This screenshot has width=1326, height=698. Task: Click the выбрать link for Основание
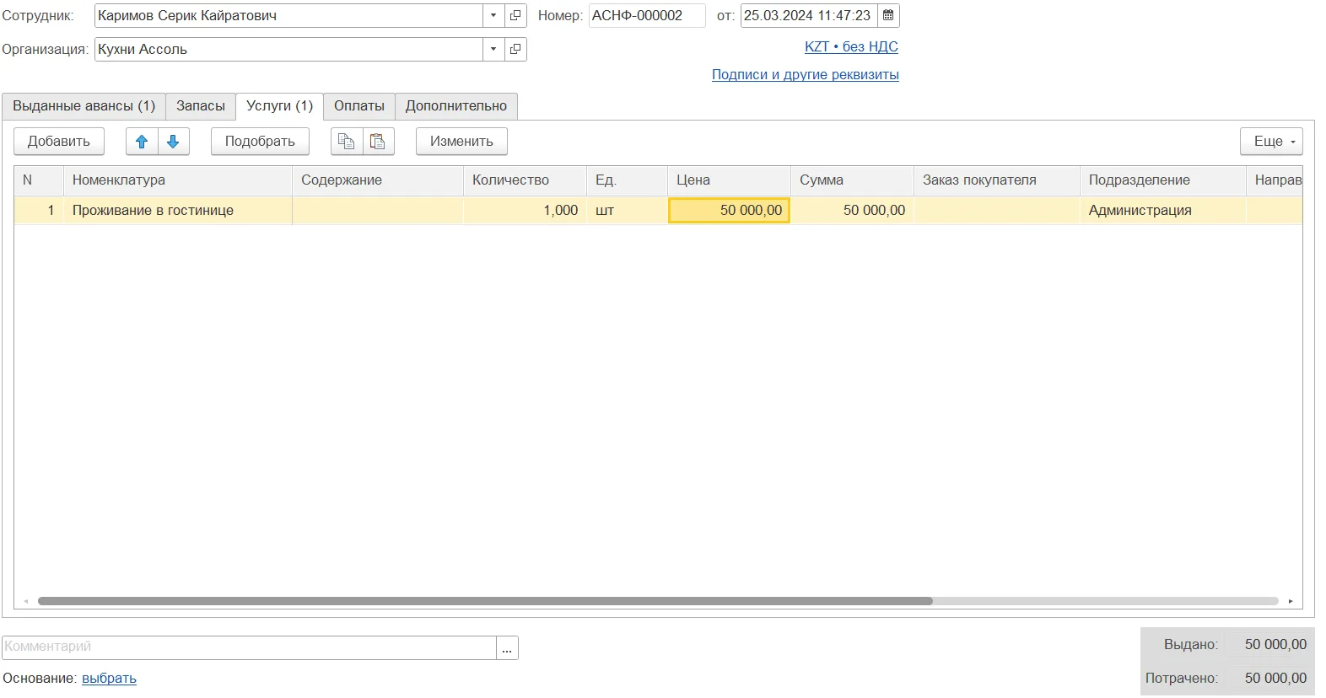pos(109,679)
